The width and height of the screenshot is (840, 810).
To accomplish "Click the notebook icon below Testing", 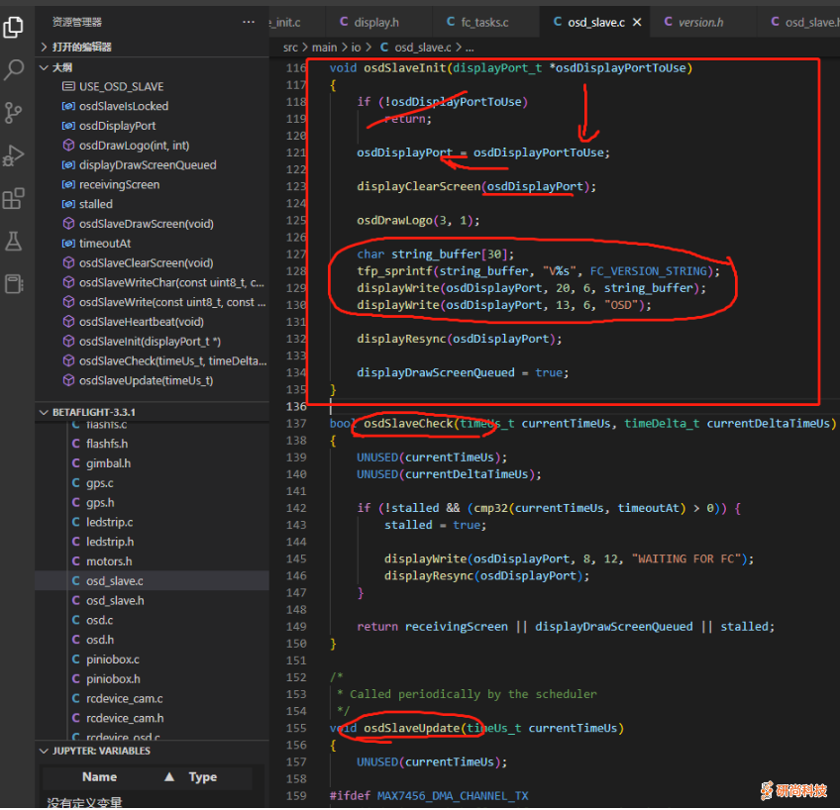I will tap(14, 284).
